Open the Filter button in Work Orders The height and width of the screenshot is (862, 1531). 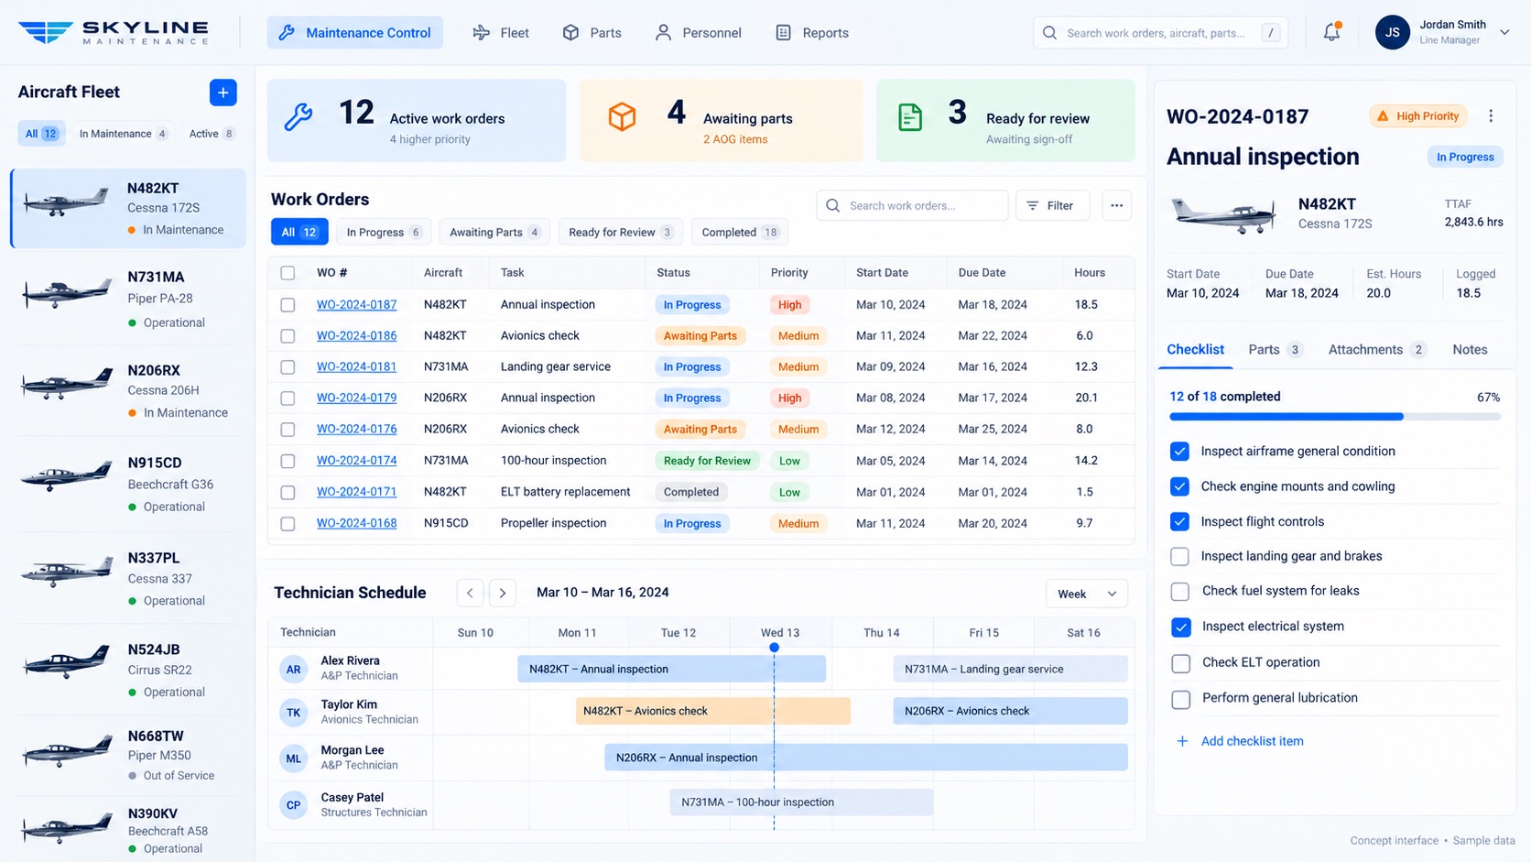(1052, 205)
